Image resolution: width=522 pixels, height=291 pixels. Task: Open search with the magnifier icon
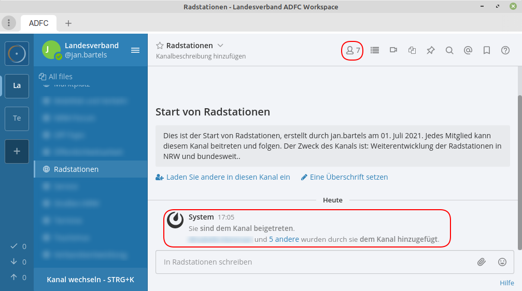point(449,50)
